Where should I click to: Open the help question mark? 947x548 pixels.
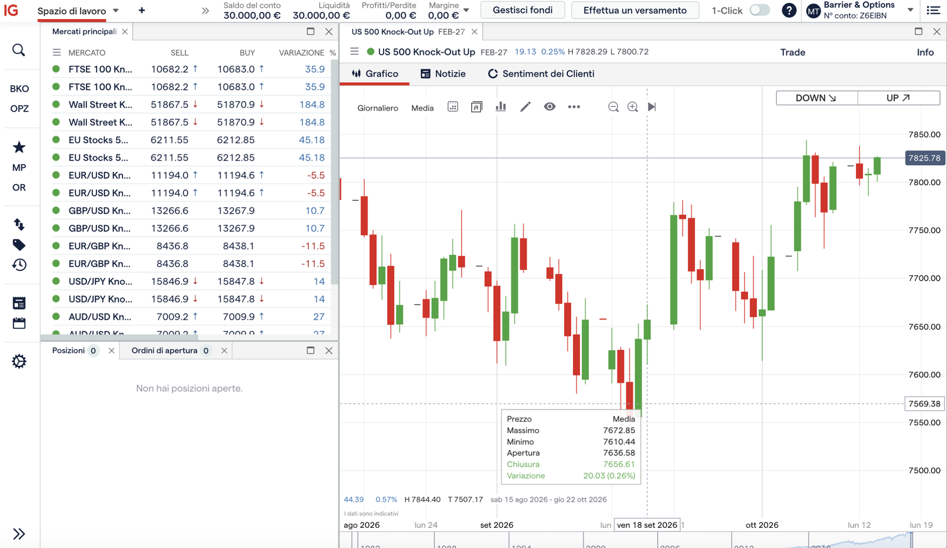[x=789, y=11]
